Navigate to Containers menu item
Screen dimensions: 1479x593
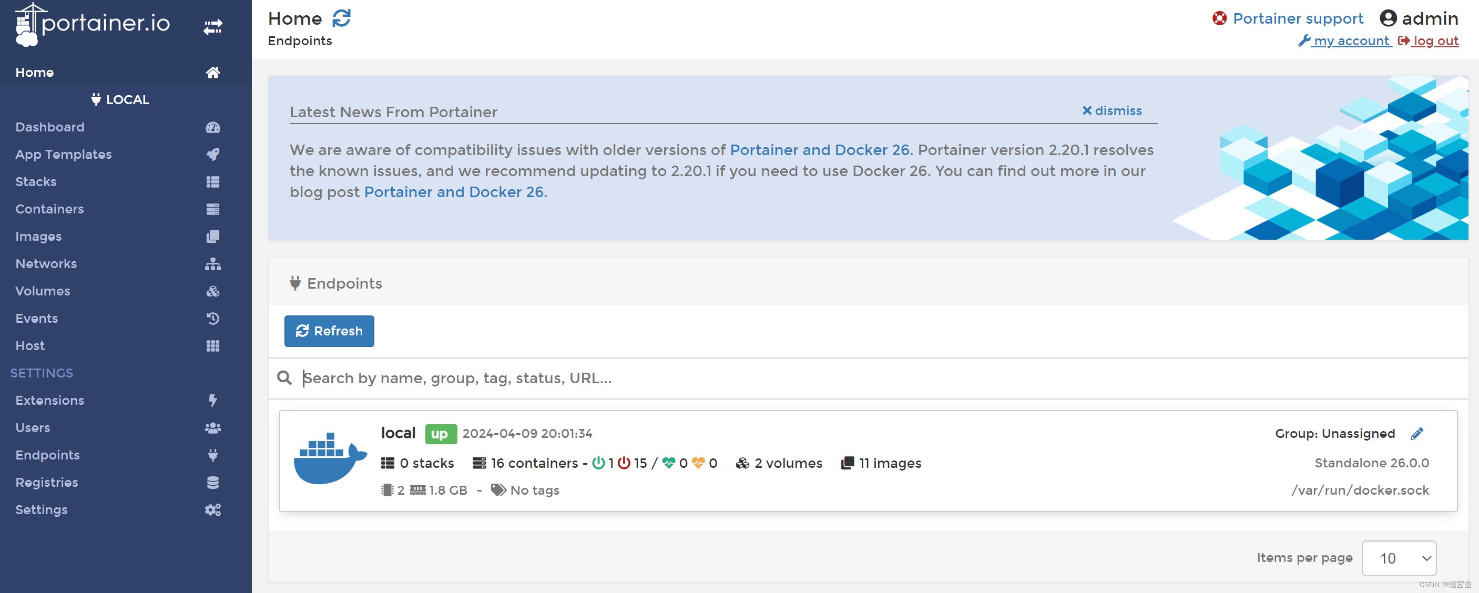point(49,209)
